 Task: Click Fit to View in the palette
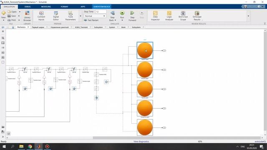pyautogui.click(x=3, y=43)
